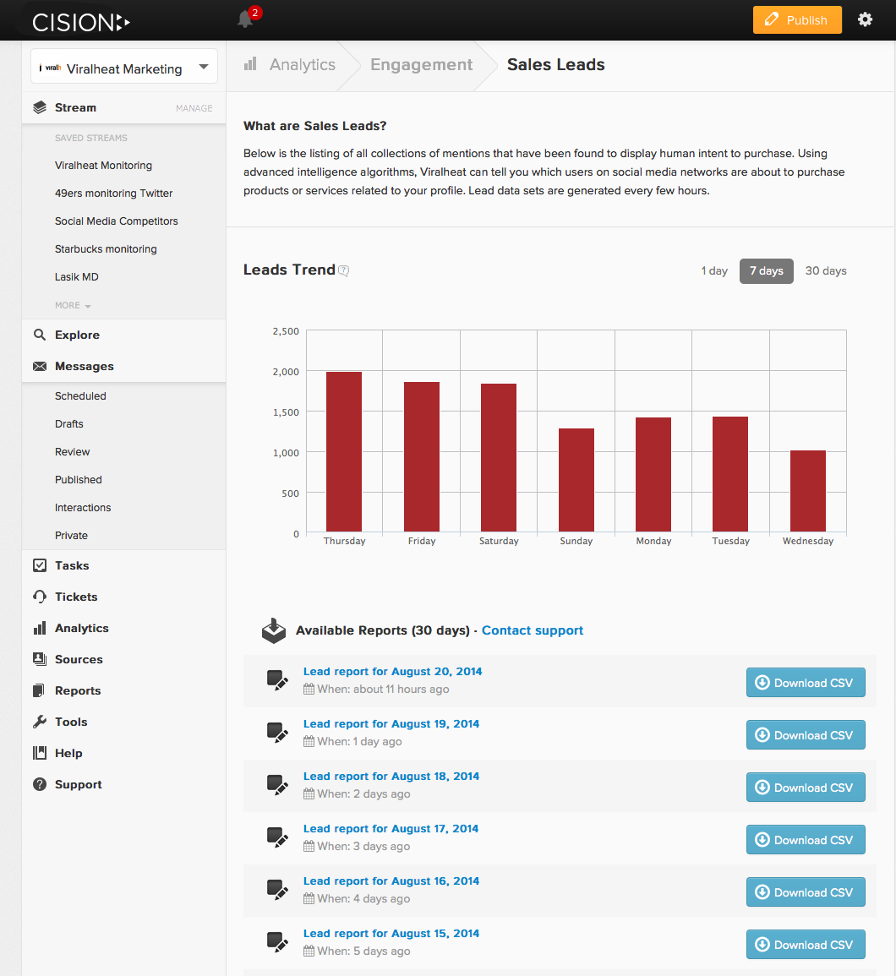Open the Published messages item

coord(79,480)
